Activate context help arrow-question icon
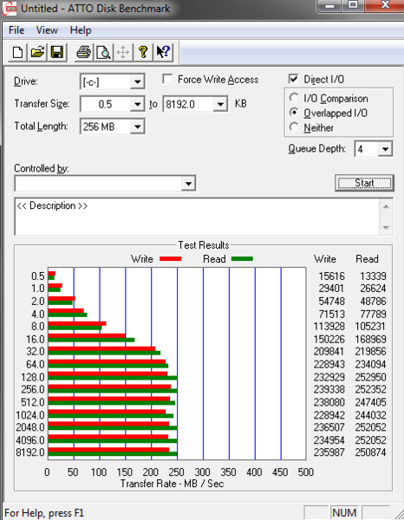The width and height of the screenshot is (404, 520). point(163,52)
